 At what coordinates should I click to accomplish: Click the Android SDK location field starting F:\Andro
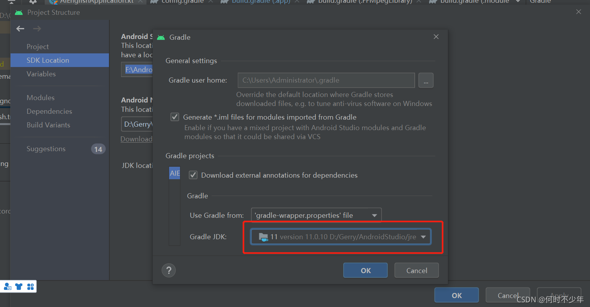point(137,70)
